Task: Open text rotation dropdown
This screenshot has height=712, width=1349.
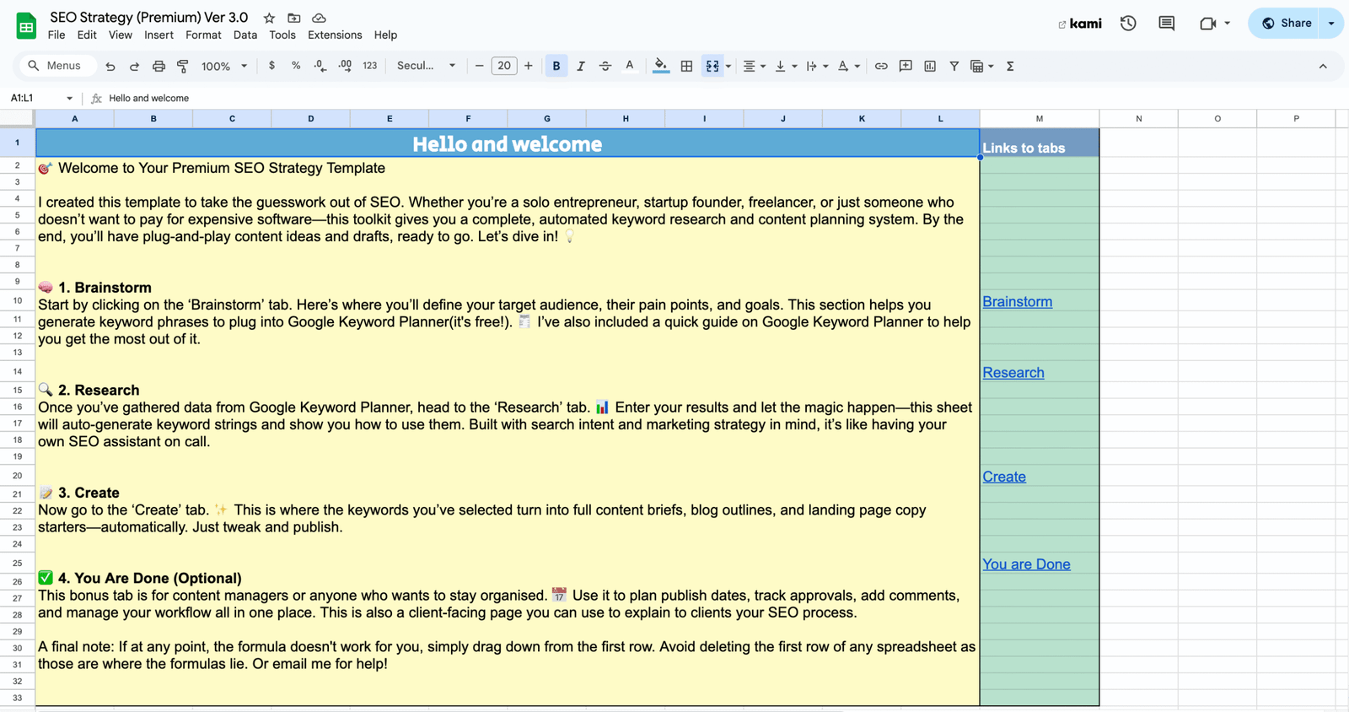Action: [848, 66]
